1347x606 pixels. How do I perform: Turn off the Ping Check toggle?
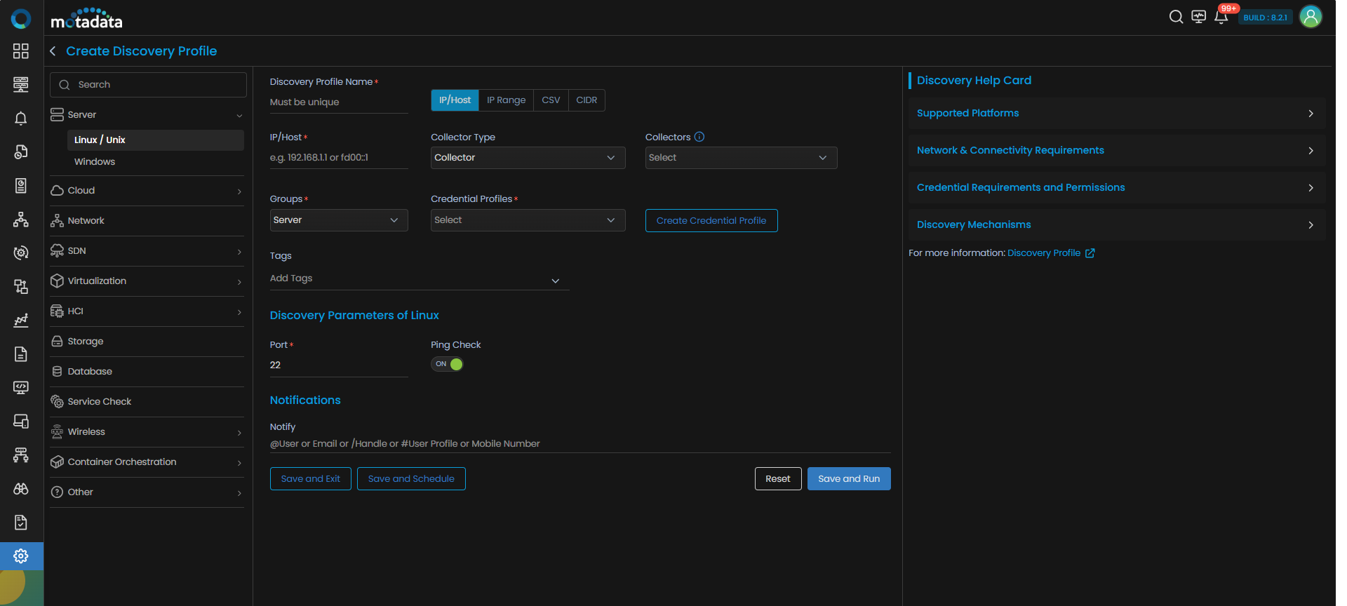tap(447, 364)
